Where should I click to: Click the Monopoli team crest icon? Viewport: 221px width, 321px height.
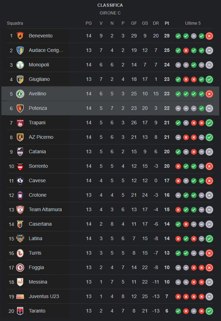tap(20, 65)
